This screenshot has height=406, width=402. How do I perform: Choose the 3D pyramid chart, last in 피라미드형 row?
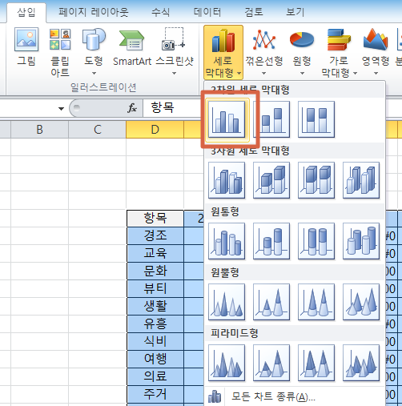[361, 363]
